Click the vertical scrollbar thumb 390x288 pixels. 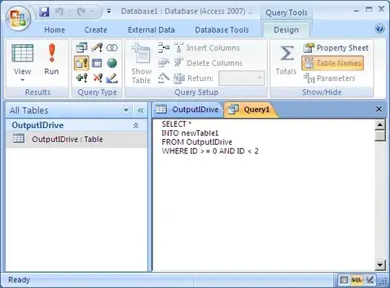380,135
